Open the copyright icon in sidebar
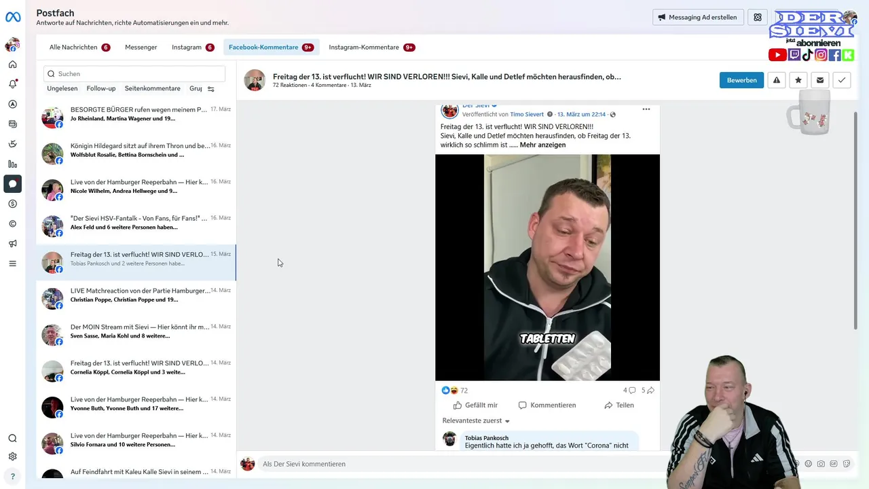This screenshot has width=869, height=489. pos(12,223)
